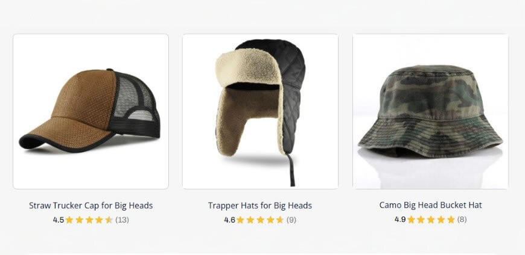Viewport: 525px width, 255px height.
Task: Open the Trapper Hat product image
Action: 260,111
